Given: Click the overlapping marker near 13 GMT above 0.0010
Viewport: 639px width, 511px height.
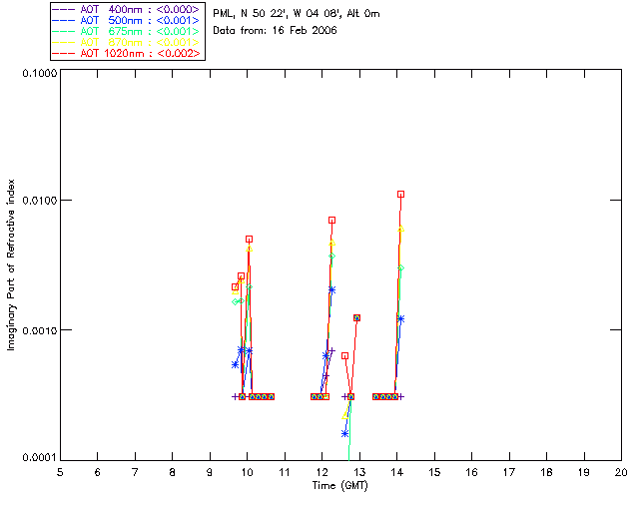Looking at the screenshot, I should 357,317.
